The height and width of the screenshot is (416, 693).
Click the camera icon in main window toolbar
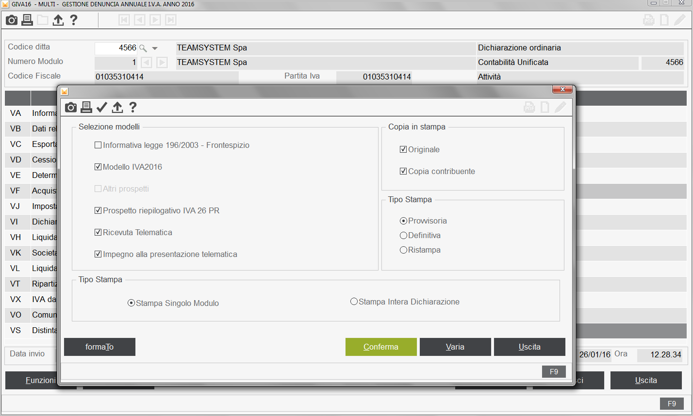12,20
